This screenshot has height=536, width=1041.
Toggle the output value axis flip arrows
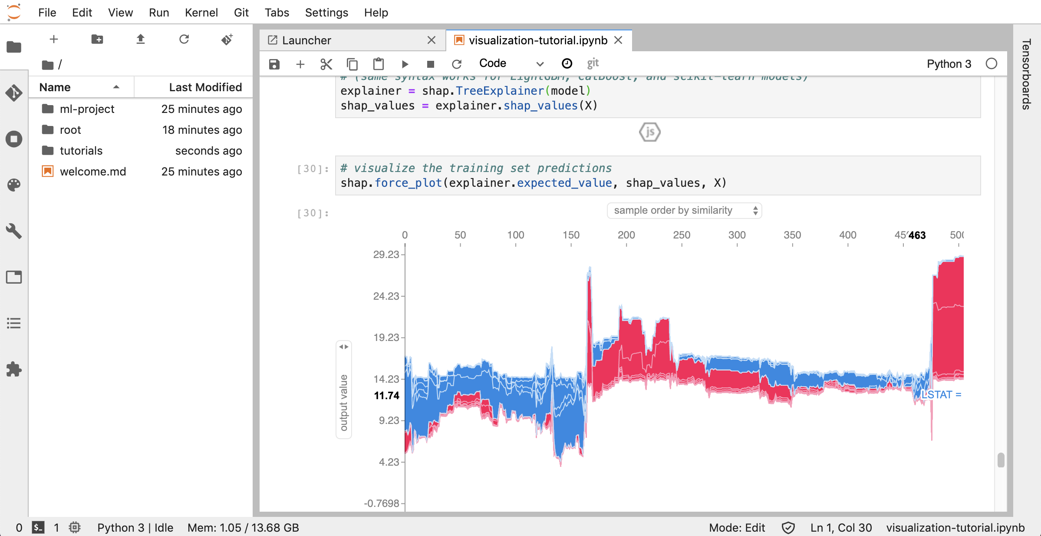coord(344,347)
